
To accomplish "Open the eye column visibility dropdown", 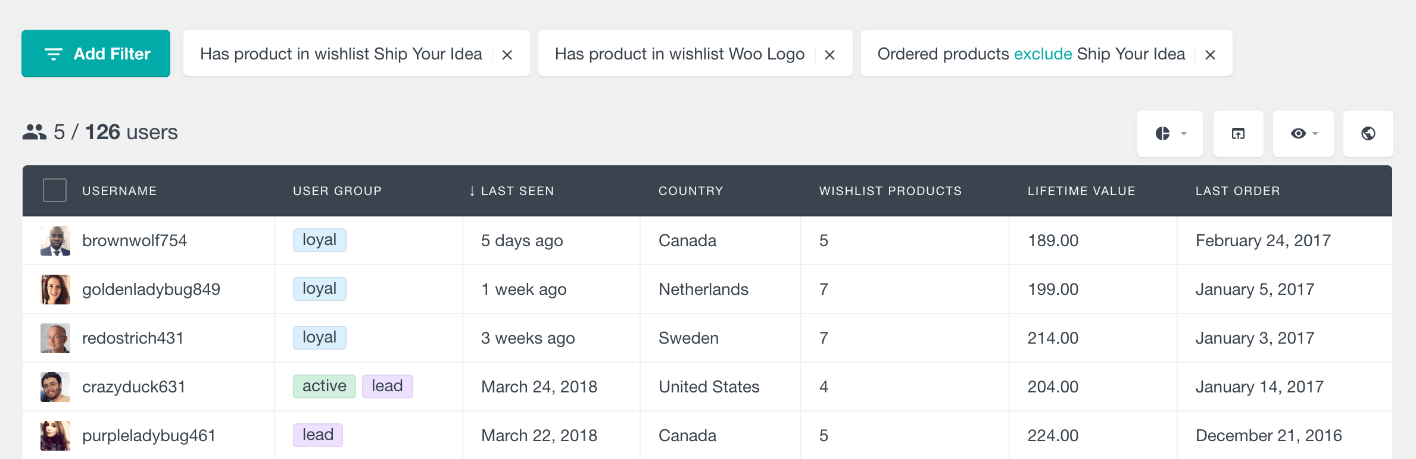I will tap(1303, 134).
